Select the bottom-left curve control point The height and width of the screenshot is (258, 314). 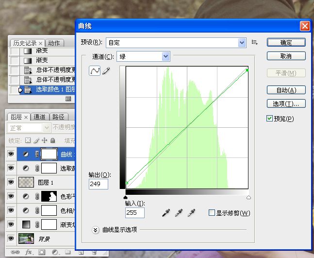pyautogui.click(x=127, y=183)
